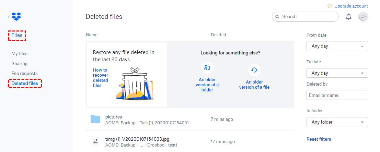The image size is (380, 152).
Task: Open How to recover deleted files link
Action: coord(100,78)
